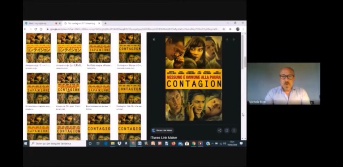This screenshot has height=167, width=343.
Task: Open three-dot options in preview panel
Action: (234, 130)
